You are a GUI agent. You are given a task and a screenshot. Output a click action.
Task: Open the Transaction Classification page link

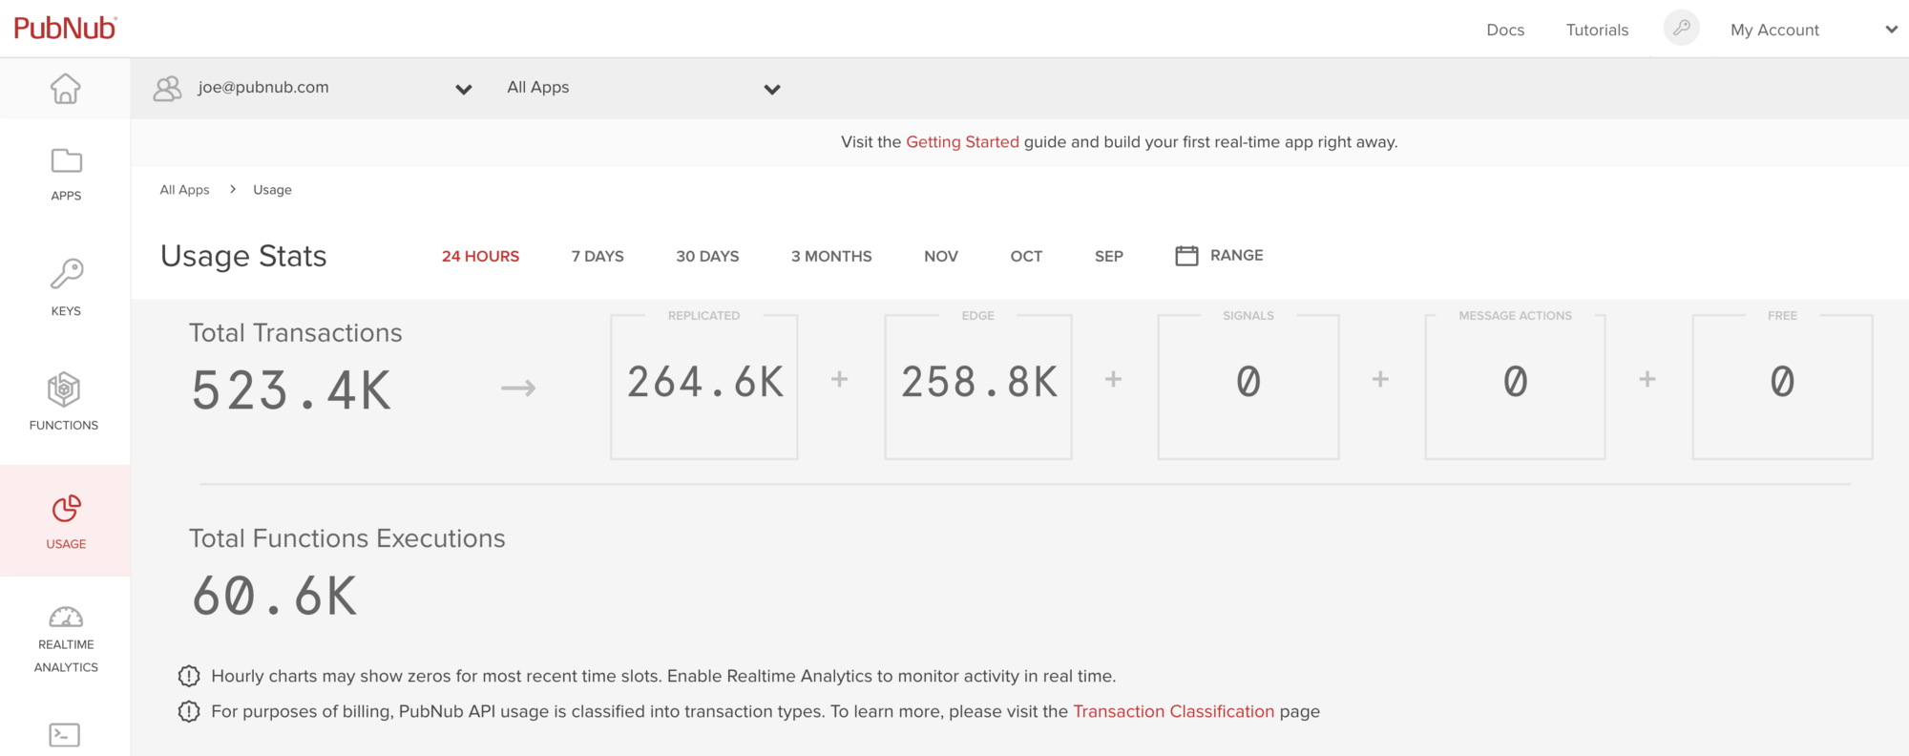(1173, 711)
